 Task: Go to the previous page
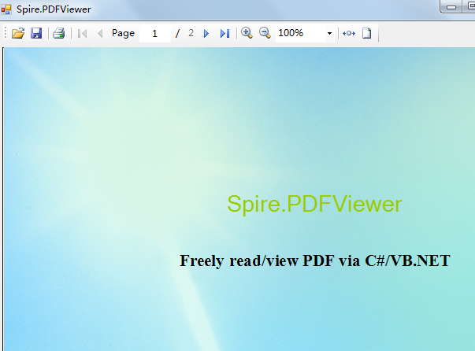[100, 33]
